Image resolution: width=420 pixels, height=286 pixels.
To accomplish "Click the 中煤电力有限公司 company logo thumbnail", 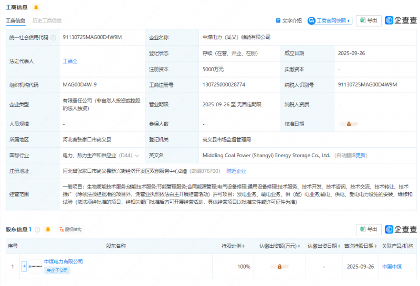I will click(36, 266).
